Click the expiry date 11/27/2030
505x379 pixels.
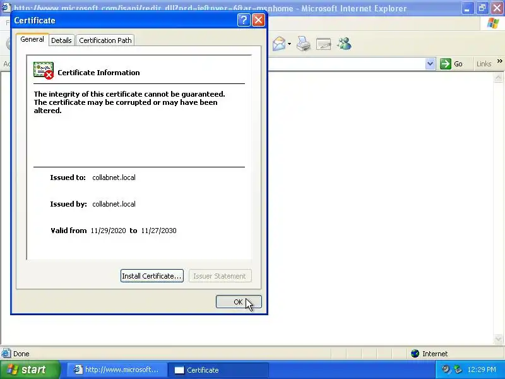coord(159,231)
